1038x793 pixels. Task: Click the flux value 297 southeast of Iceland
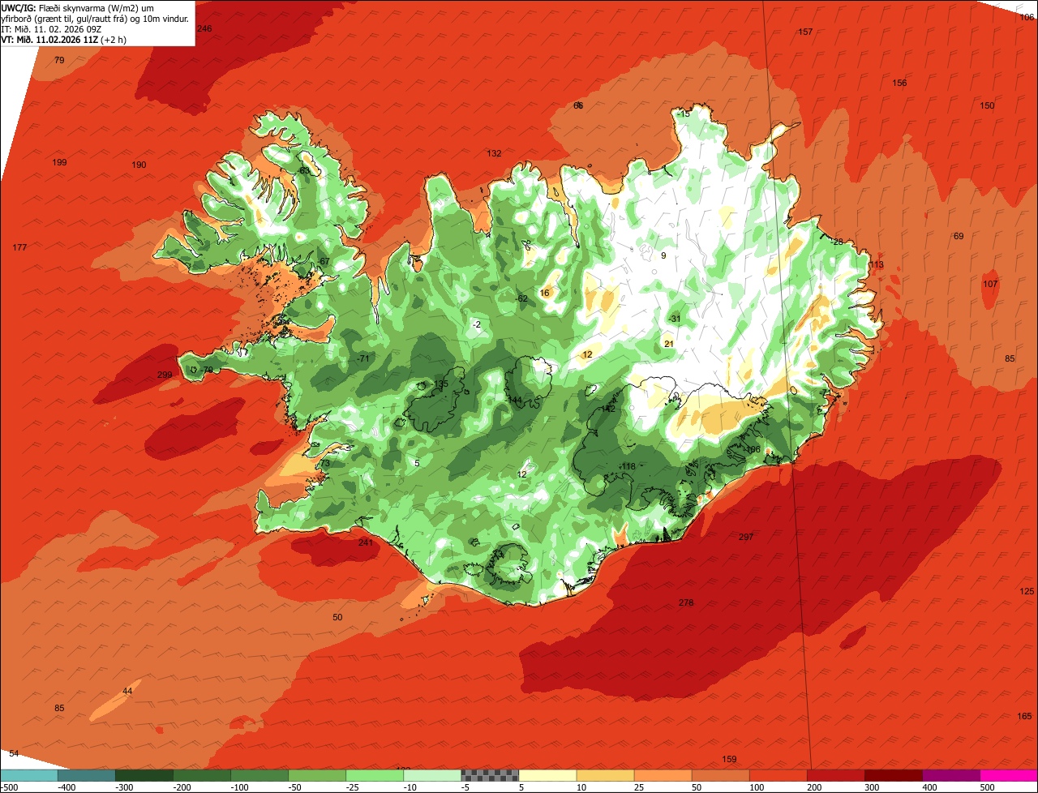coord(746,537)
